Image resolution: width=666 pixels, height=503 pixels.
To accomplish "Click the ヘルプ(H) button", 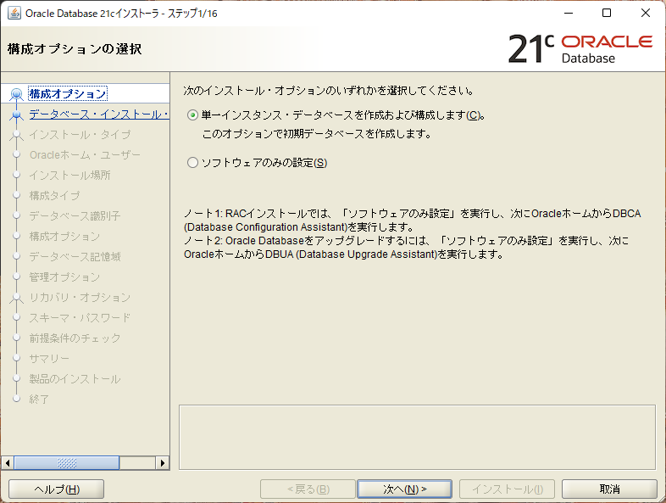I will coord(57,489).
